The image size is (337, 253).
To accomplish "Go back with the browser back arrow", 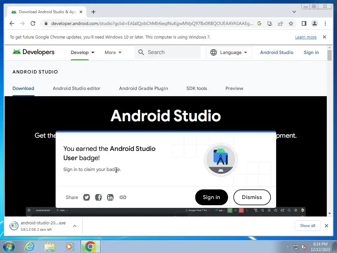I will click(x=12, y=23).
